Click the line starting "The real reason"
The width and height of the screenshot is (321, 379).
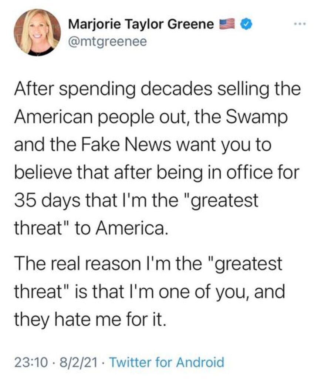tap(148, 265)
